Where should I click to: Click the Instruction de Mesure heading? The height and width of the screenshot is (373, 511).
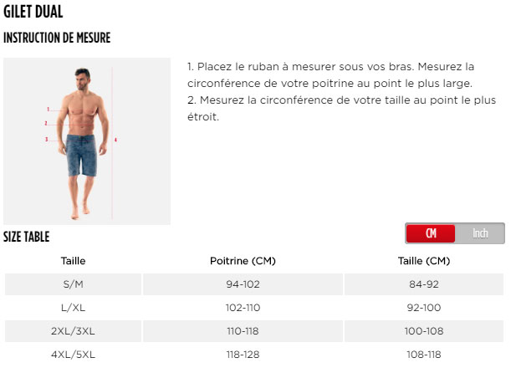point(57,38)
